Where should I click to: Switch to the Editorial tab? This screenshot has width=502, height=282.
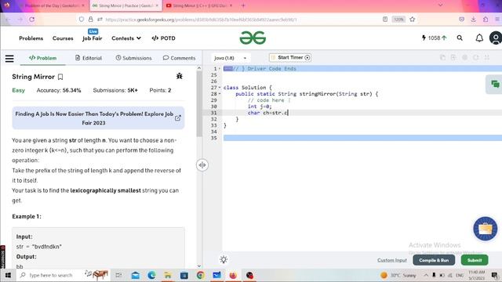tap(89, 58)
